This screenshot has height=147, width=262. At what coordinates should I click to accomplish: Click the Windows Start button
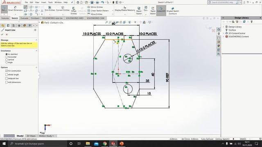click(x=4, y=143)
